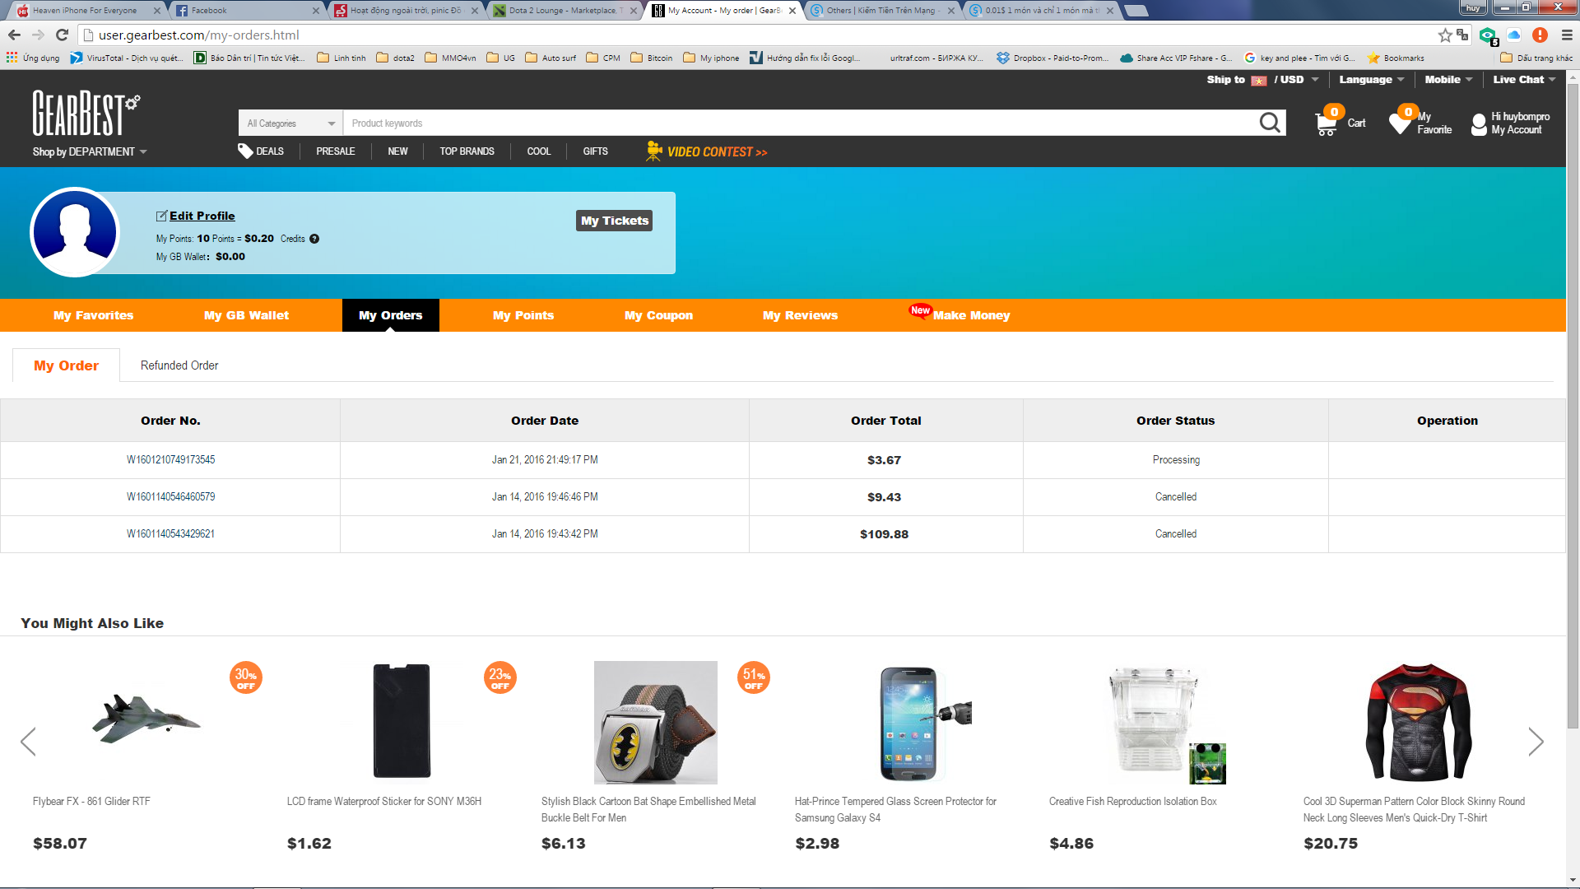
Task: Open the Superman T-shirt product thumbnail
Action: pos(1416,723)
